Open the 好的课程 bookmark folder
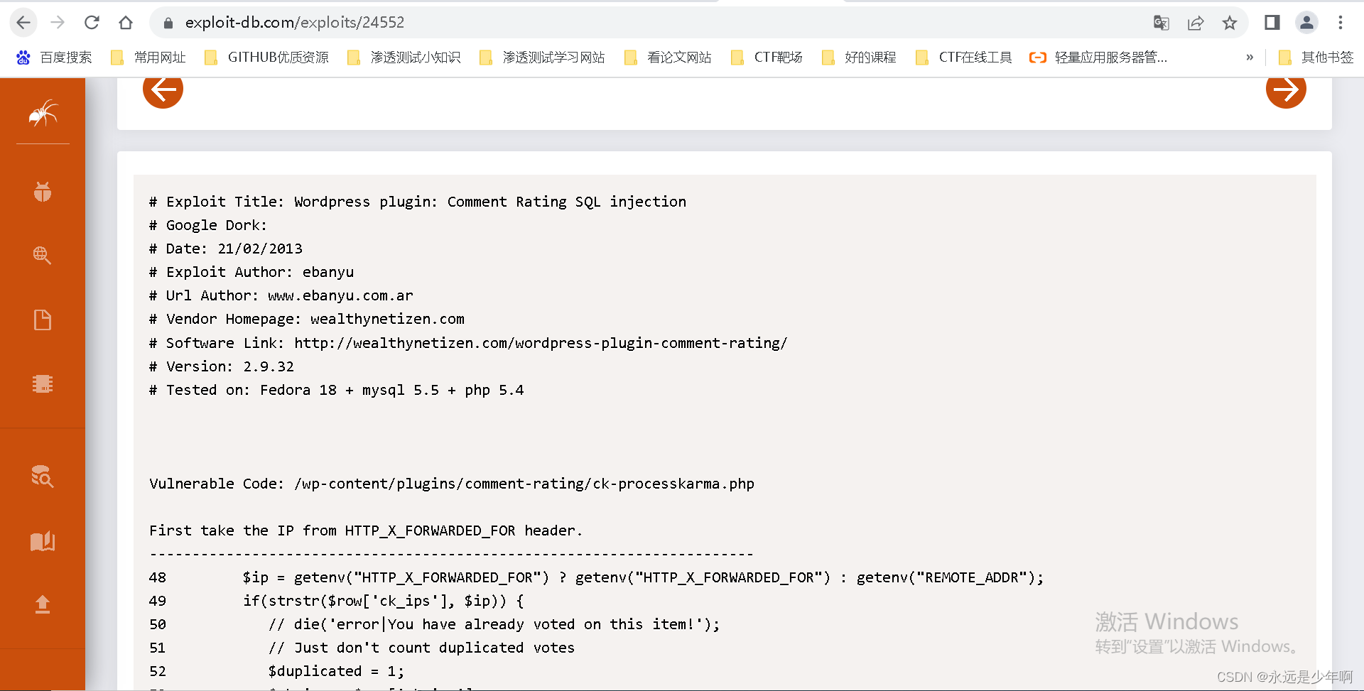 (859, 58)
